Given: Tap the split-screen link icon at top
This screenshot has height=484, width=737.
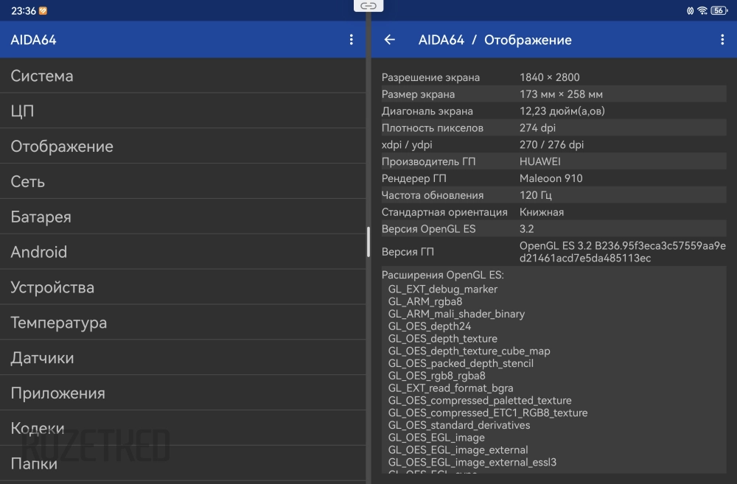Looking at the screenshot, I should tap(368, 6).
